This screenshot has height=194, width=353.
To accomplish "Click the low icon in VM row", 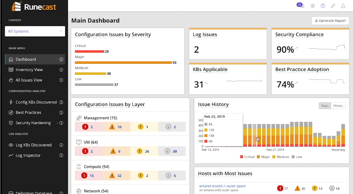I will pos(168,151).
